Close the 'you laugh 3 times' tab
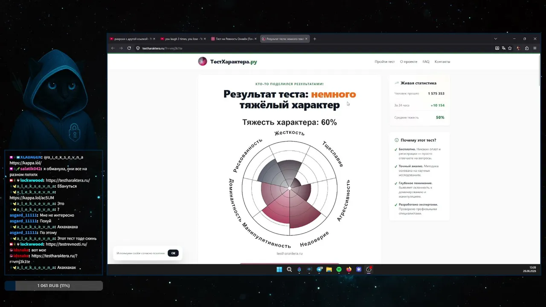This screenshot has width=546, height=307. click(x=205, y=39)
